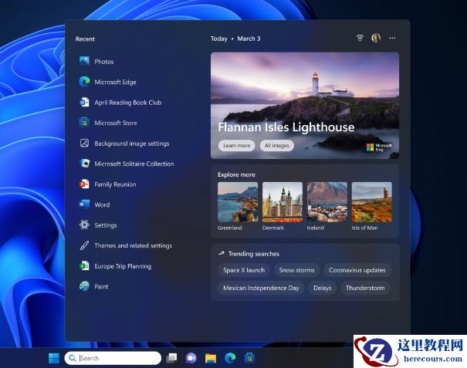Open the Iceland thumbnail in Explore more
The width and height of the screenshot is (467, 368).
coord(327,202)
